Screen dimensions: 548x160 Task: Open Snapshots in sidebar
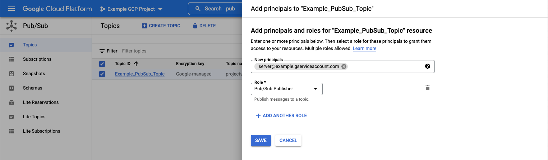click(46, 74)
